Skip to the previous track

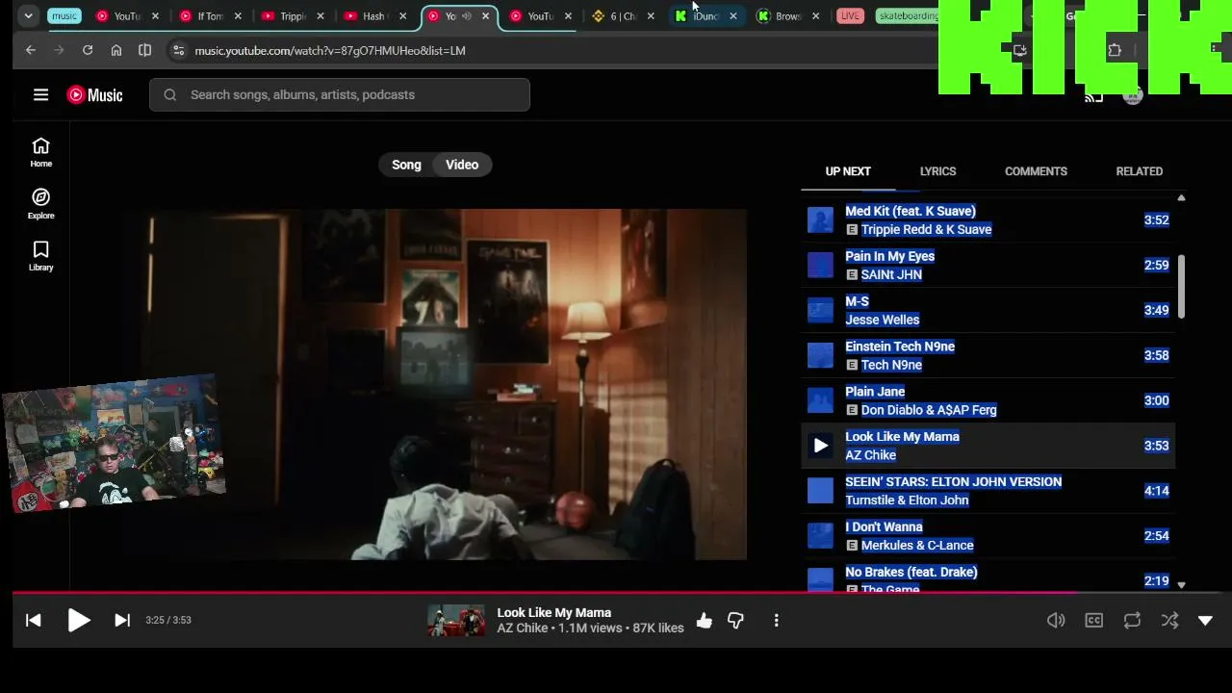(x=34, y=621)
